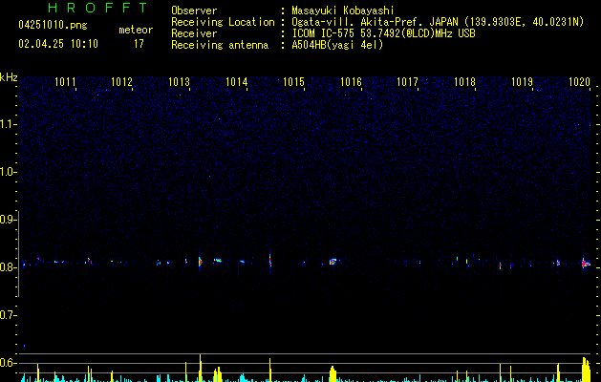Click the wide yellow intensity bar before 1016
This screenshot has width=601, height=382.
[333, 374]
